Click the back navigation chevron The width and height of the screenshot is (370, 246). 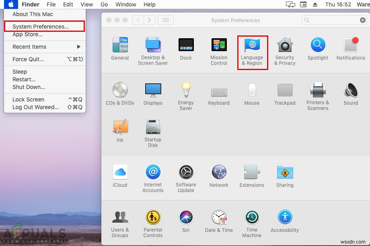coord(139,20)
